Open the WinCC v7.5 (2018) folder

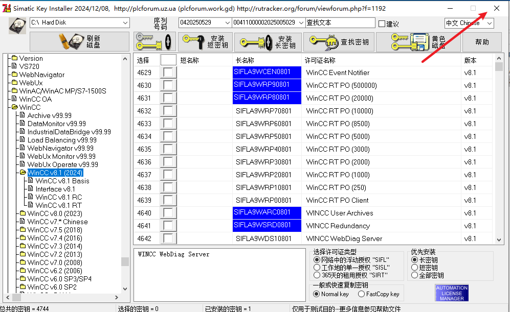[x=54, y=230]
